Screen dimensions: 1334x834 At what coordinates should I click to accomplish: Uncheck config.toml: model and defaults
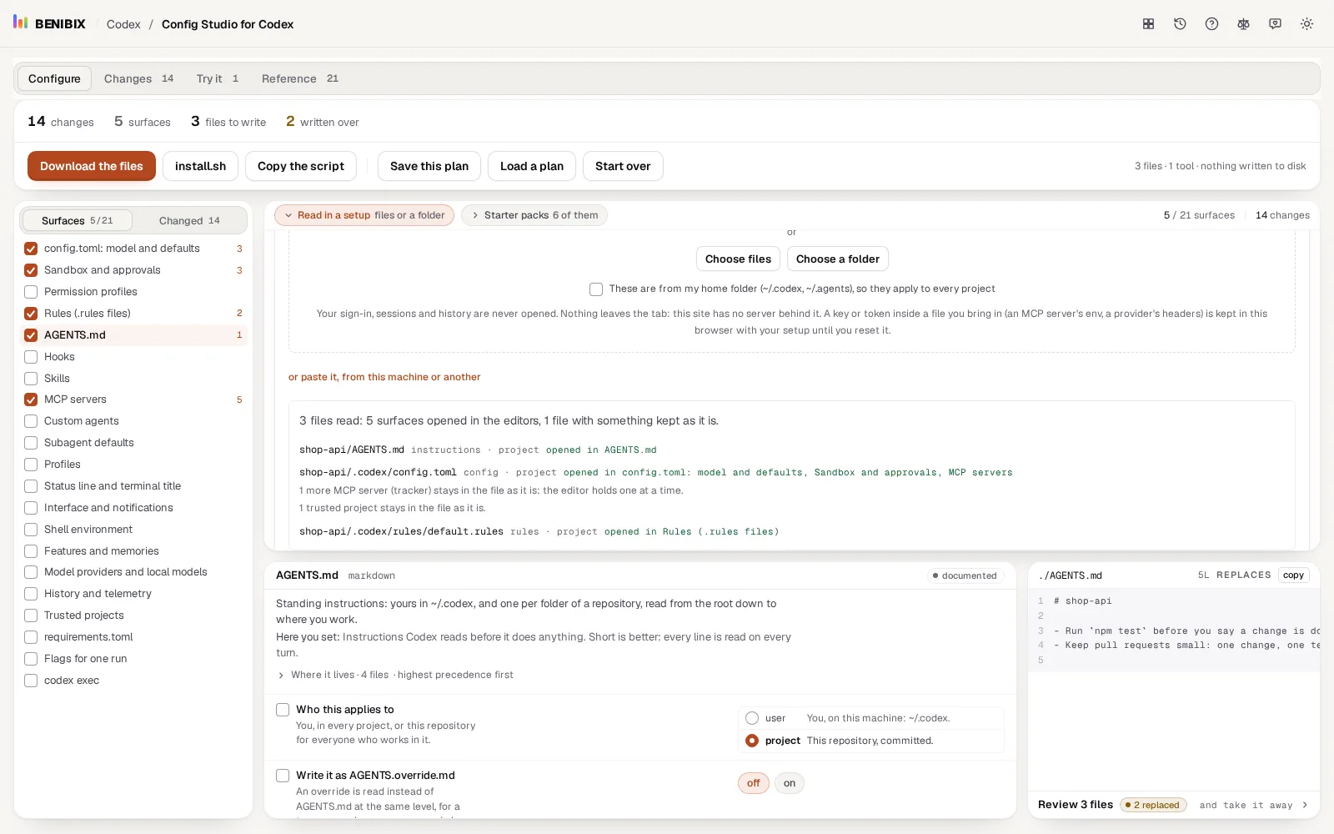[x=31, y=249]
